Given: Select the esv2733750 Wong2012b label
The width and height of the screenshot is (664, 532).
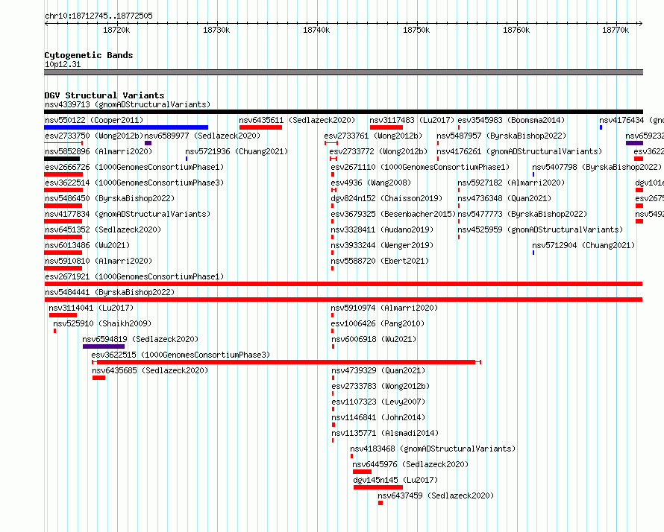Looking at the screenshot, I should 94,136.
